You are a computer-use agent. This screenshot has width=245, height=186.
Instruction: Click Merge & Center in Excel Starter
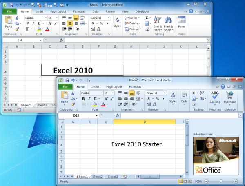pyautogui.click(x=138, y=99)
